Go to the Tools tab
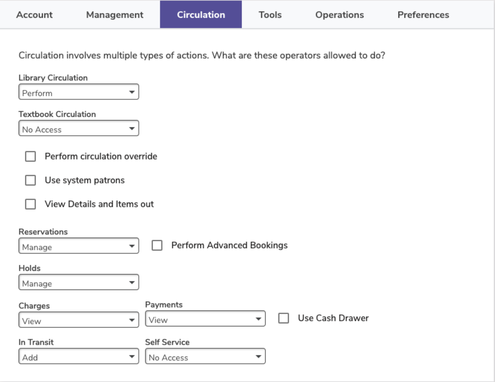This screenshot has height=382, width=495. click(270, 15)
